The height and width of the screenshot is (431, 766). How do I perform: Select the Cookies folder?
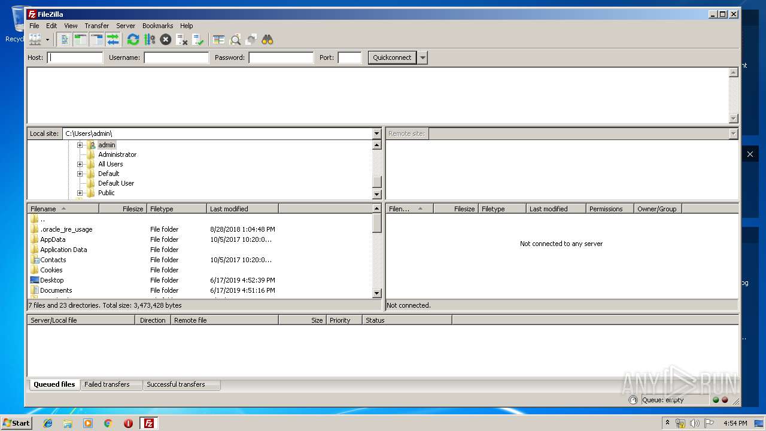coord(51,270)
